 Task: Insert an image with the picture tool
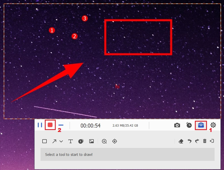[x=91, y=141]
